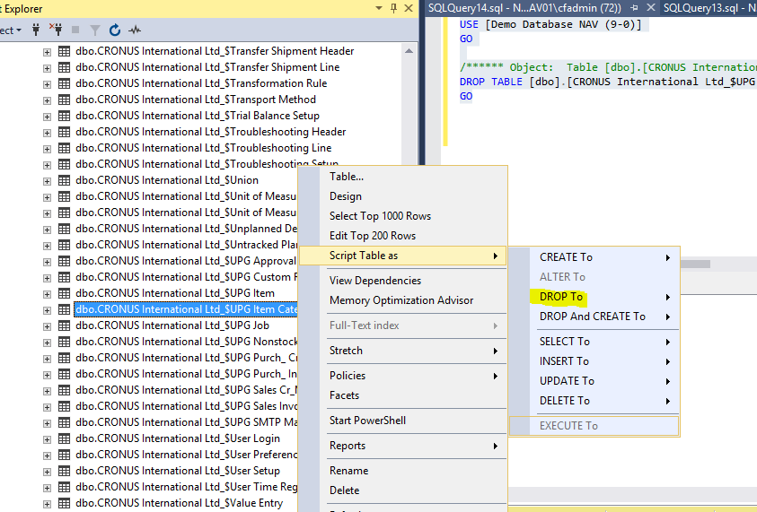Expand the Transport Method table node
Screen dimensions: 757x512
click(47, 100)
